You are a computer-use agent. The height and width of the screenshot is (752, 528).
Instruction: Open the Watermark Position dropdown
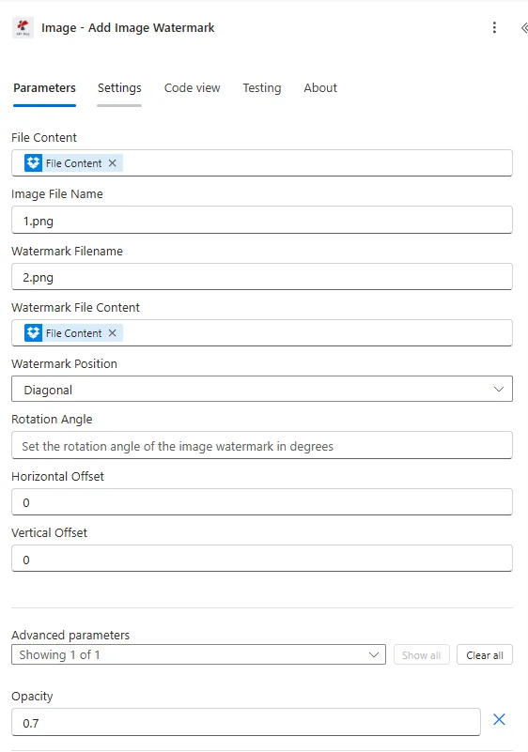point(262,389)
